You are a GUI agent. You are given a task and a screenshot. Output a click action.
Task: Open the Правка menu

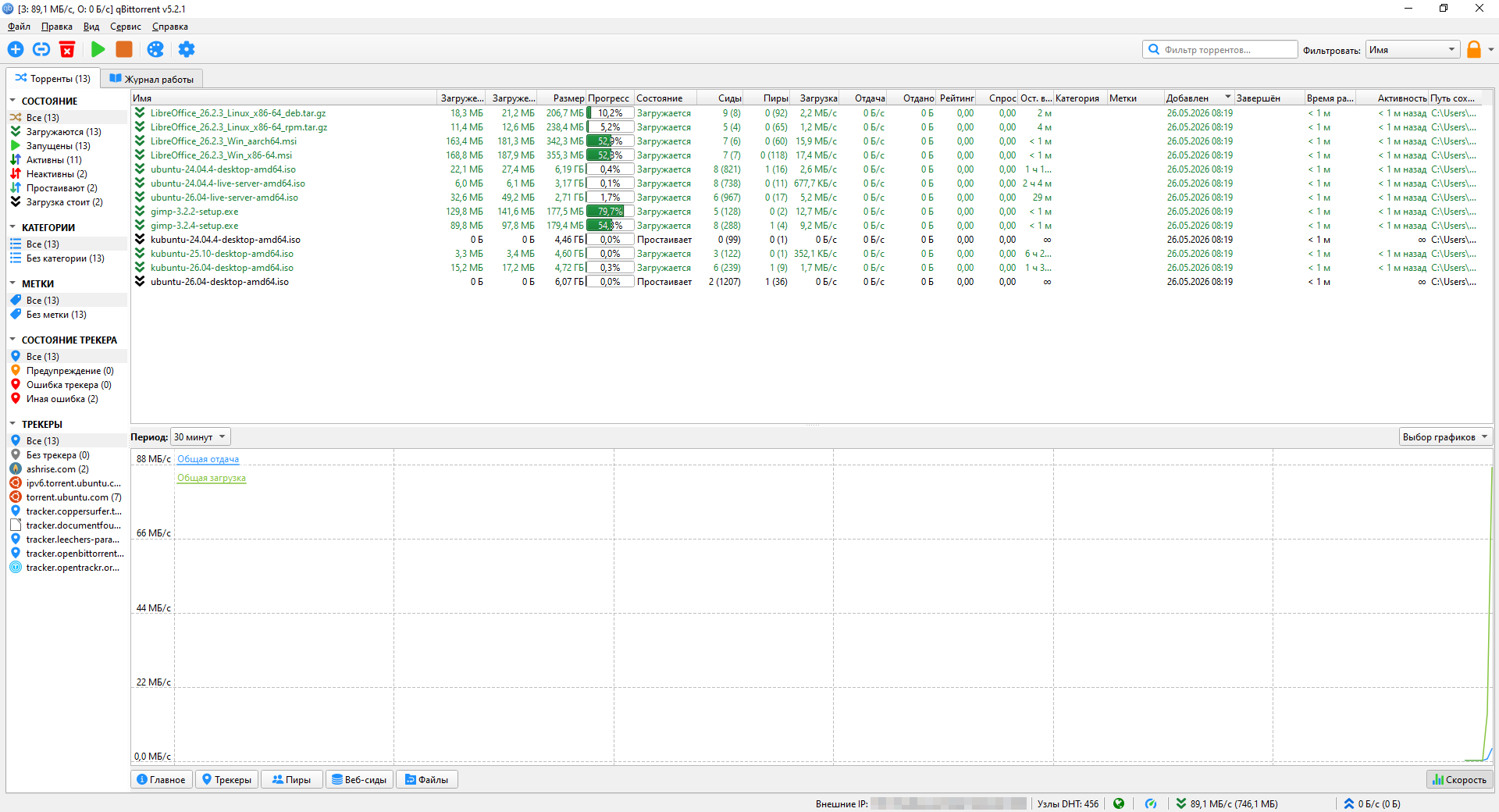56,27
